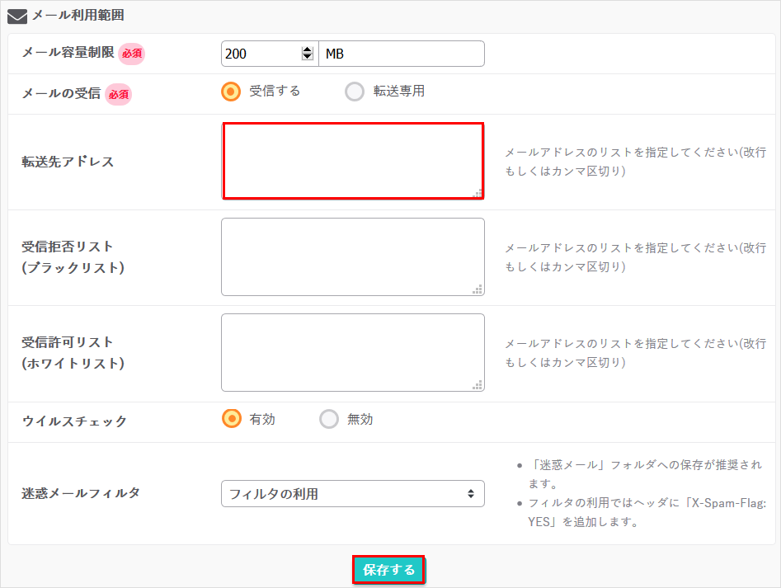Screen dimensions: 781x588
Task: Click the envelope icon beside メール利用範囲
Action: coord(16,16)
